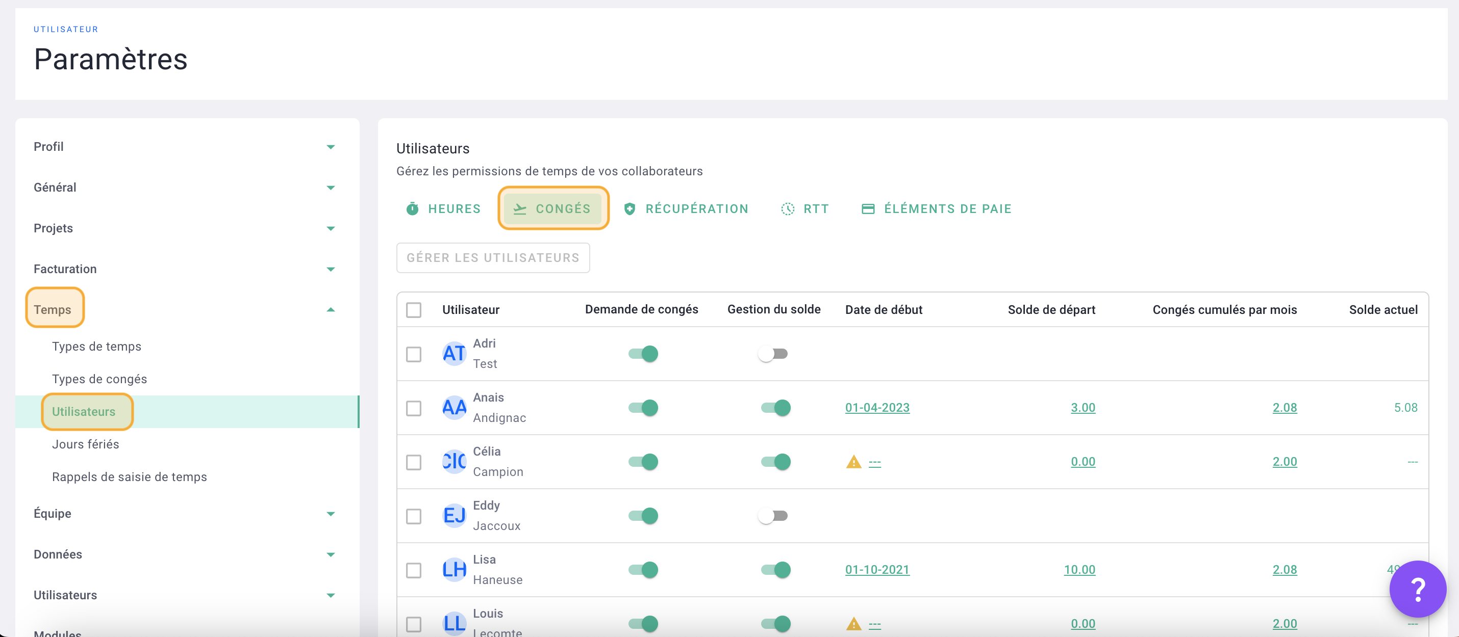Tick the checkbox for Célia Campion
The height and width of the screenshot is (637, 1459).
[413, 462]
